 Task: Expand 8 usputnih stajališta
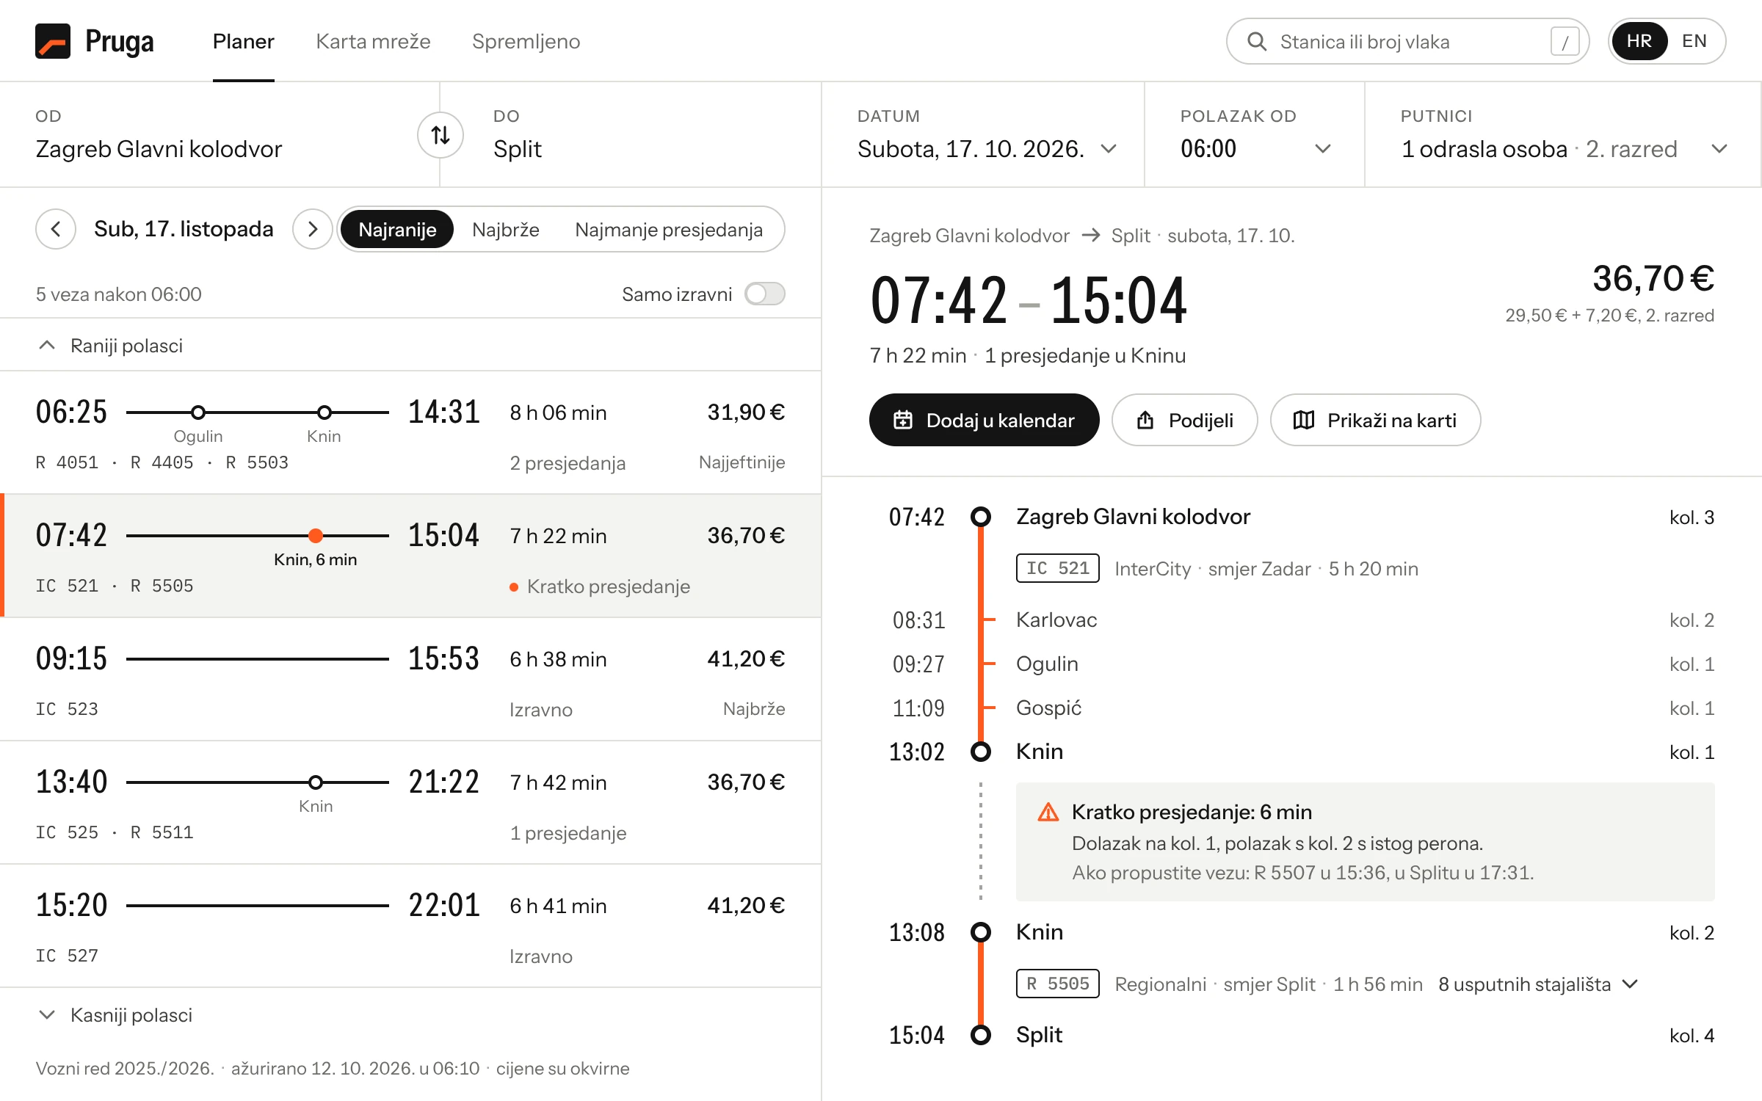tap(1538, 984)
